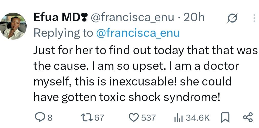Click the share icon
Image resolution: width=259 pixels, height=128 pixels.
[247, 117]
